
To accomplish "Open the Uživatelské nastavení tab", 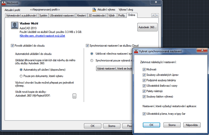I will tap(62, 15).
